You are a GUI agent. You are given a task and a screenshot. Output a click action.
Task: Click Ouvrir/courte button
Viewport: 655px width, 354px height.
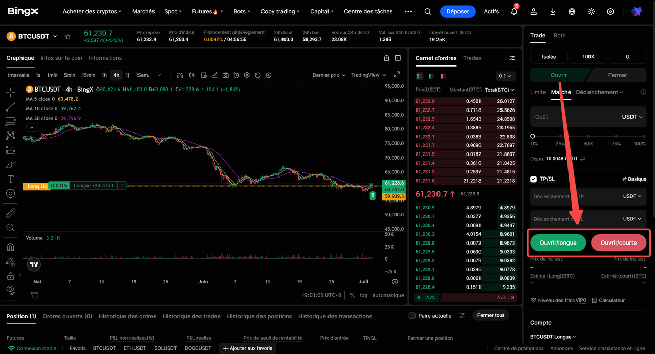(x=619, y=242)
